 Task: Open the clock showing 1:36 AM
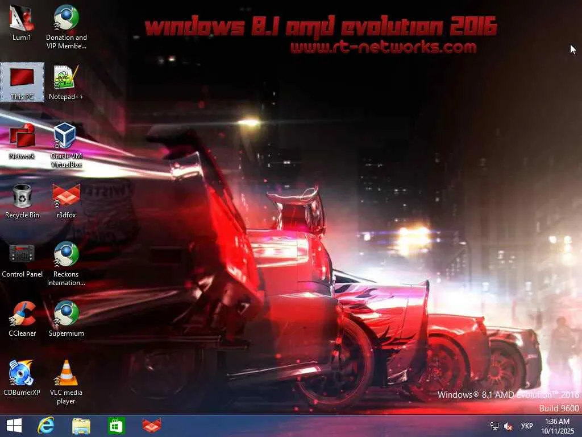pos(557,426)
